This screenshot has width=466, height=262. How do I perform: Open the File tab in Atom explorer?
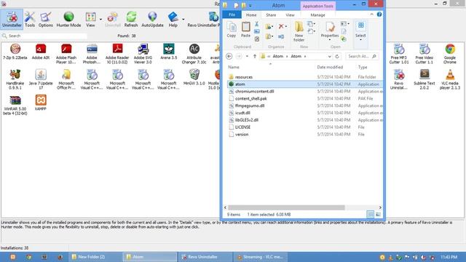(232, 15)
